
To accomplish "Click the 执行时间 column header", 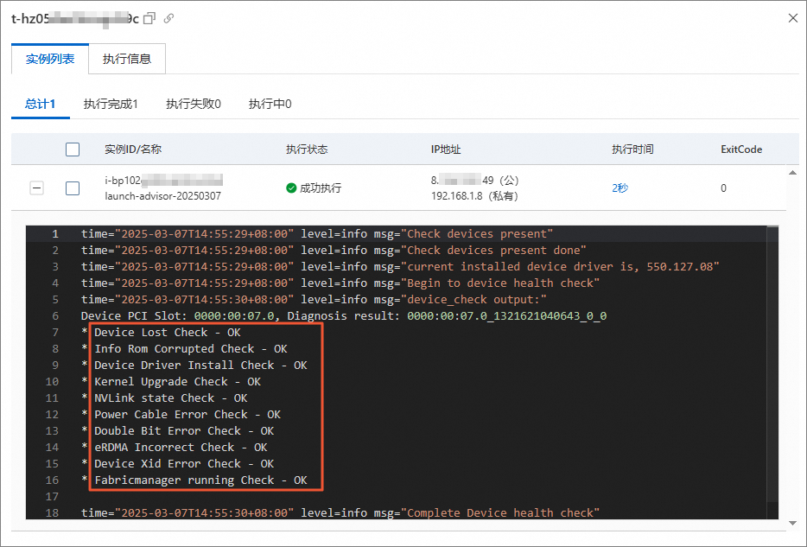I will (x=632, y=149).
